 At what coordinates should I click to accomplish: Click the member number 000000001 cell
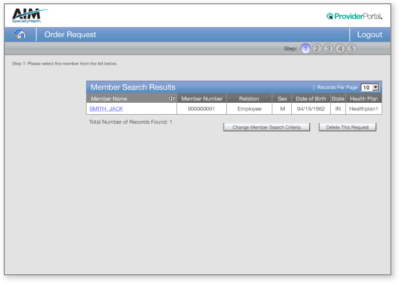click(201, 109)
